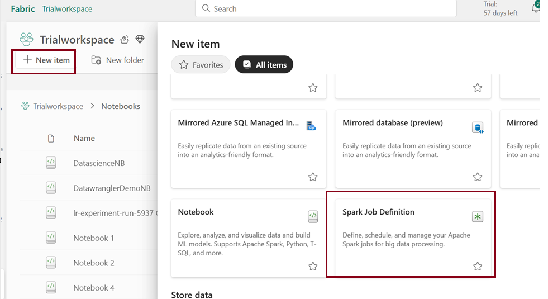Screen dimensions: 548x299
Task: Navigate to Trialworkspace in breadcrumb
Action: click(58, 106)
